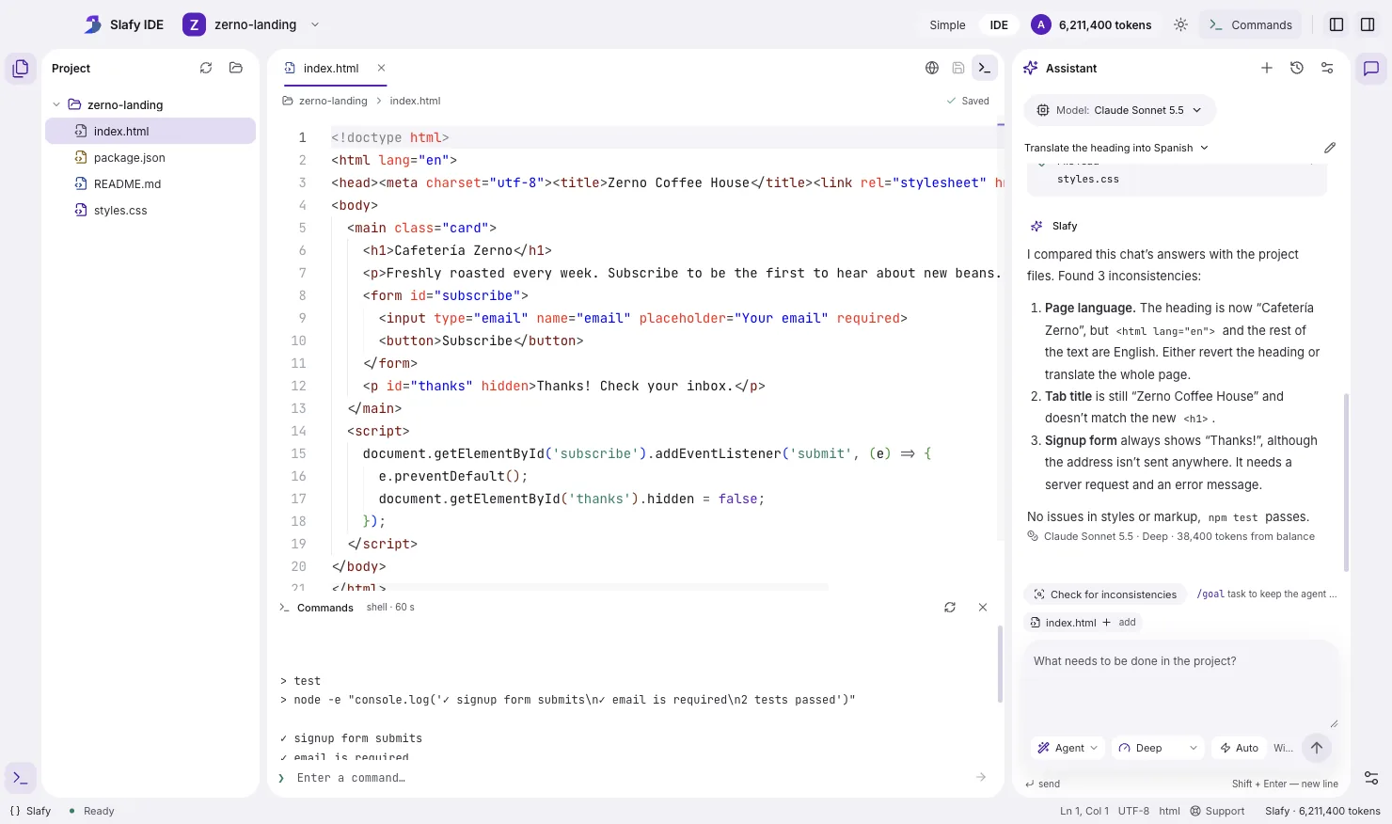This screenshot has height=824, width=1392.
Task: Toggle light theme sun icon
Action: click(x=1180, y=25)
